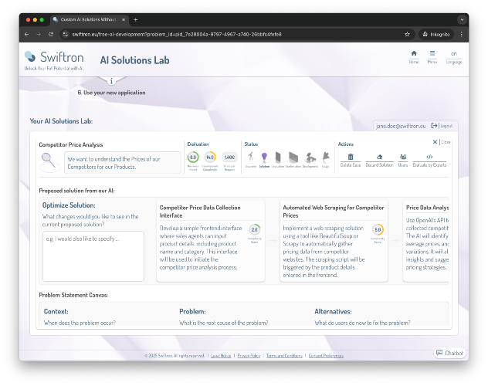Open the Competitor Price Data Collection Interface card

click(211, 241)
